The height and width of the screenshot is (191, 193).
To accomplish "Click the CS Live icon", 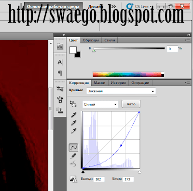I will pyautogui.click(x=130, y=6).
